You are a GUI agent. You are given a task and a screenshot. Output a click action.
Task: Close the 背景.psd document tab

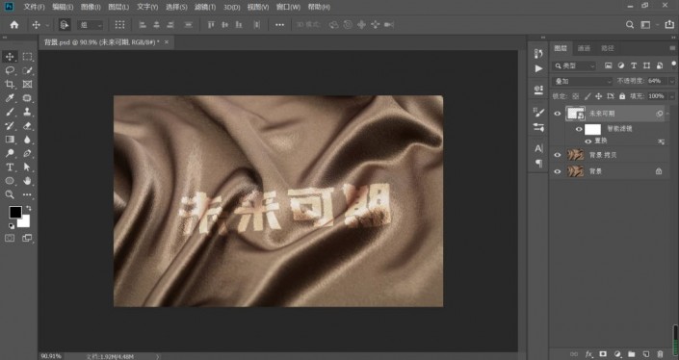[167, 42]
